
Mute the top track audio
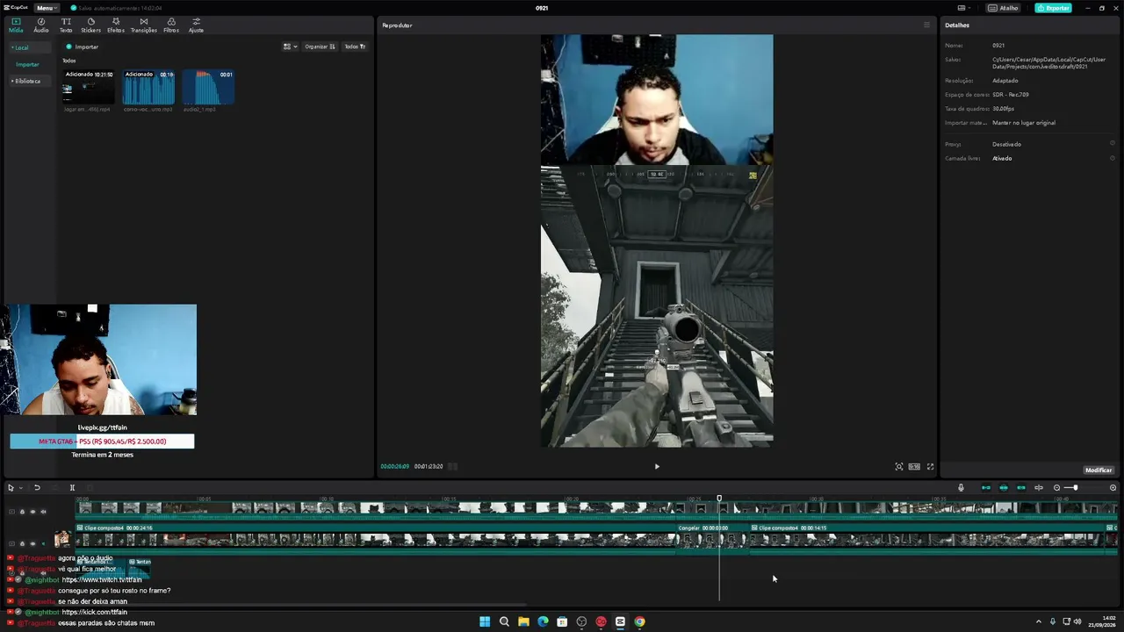tap(43, 512)
